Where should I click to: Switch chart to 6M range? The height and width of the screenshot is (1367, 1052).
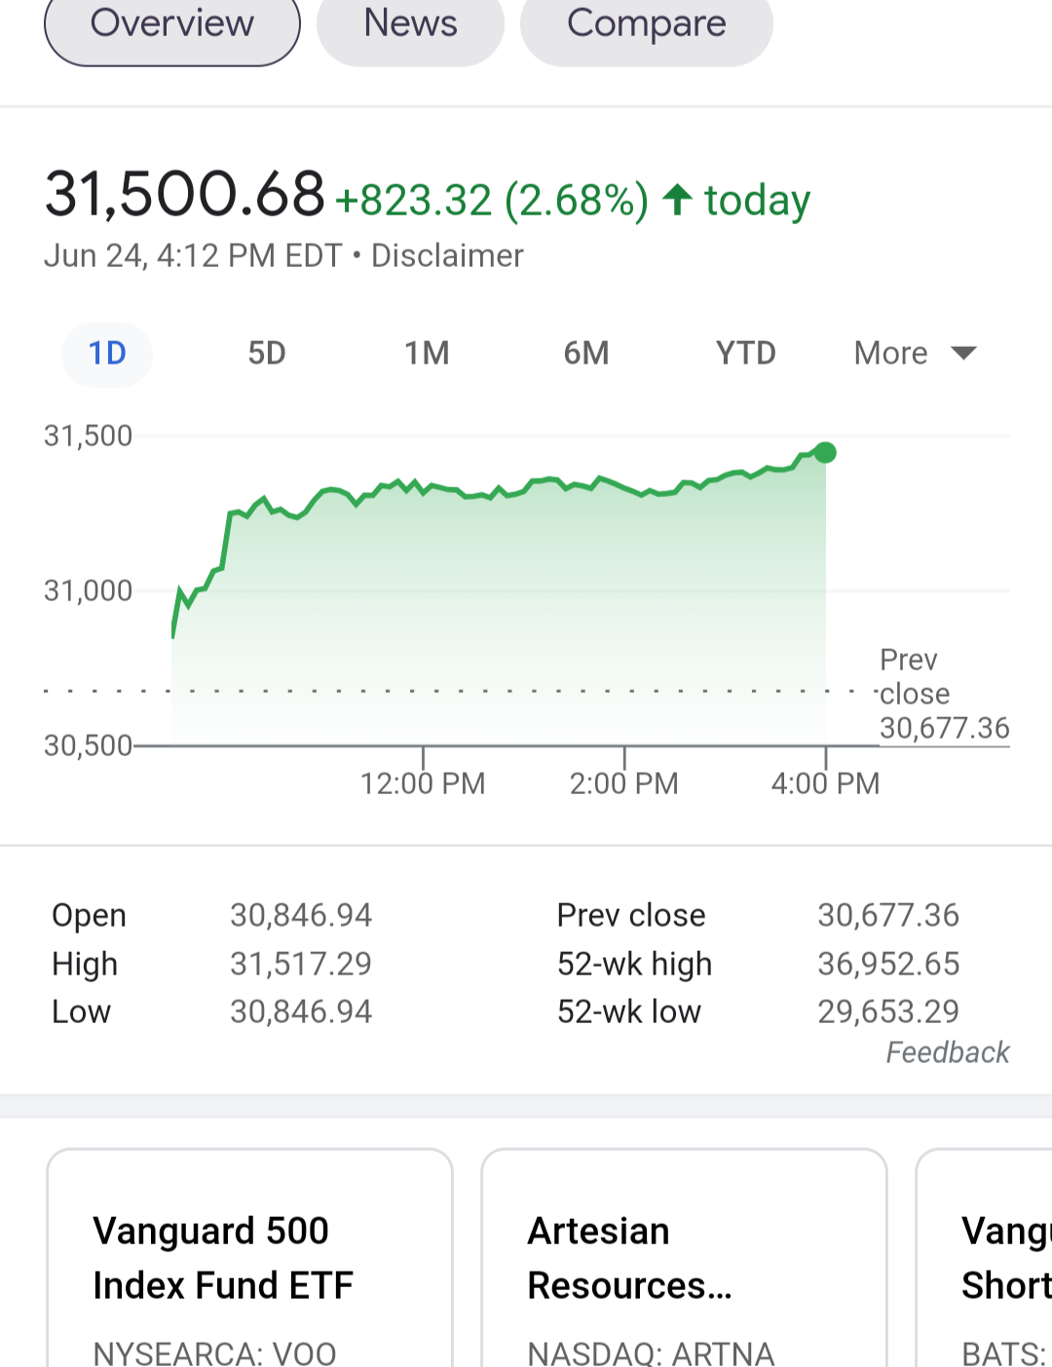pos(586,353)
